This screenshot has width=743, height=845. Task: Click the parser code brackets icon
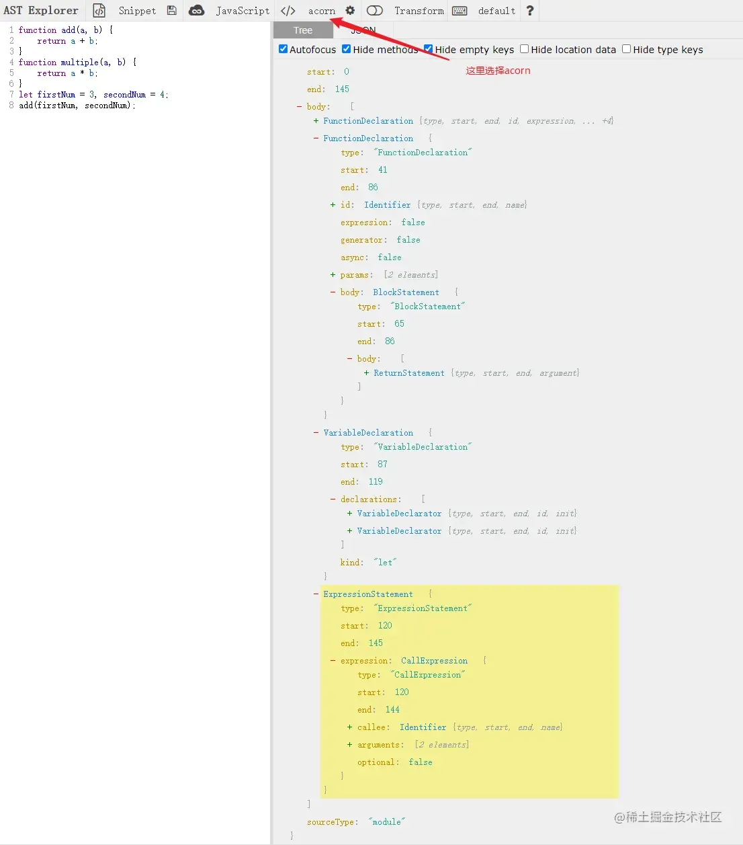tap(288, 11)
